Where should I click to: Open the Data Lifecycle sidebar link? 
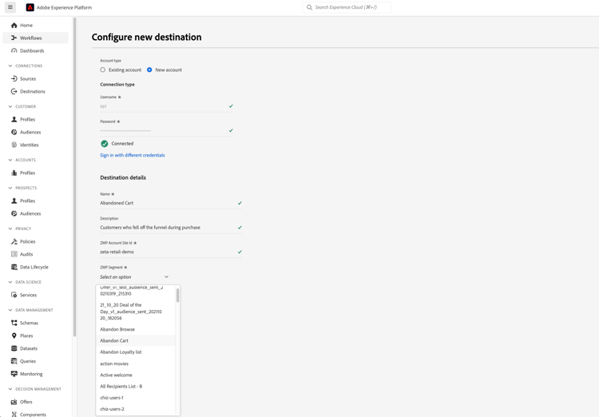pyautogui.click(x=35, y=267)
